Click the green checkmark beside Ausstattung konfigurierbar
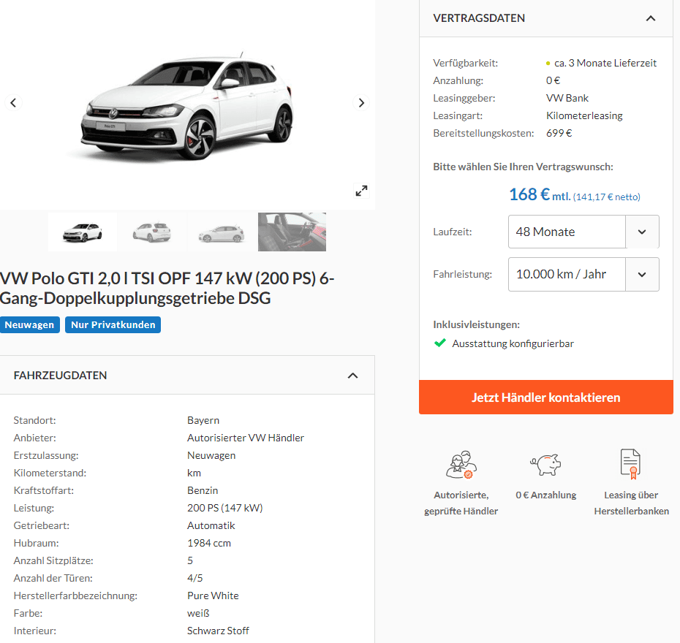 click(x=440, y=343)
